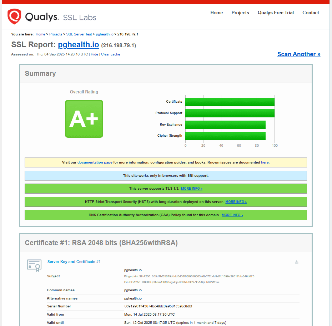The image size is (332, 326).
Task: Click the 'Certificate #1: RSA 2048 bits' heading
Action: coord(101,243)
